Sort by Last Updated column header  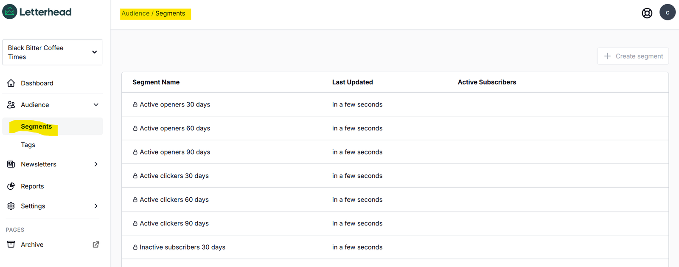353,82
